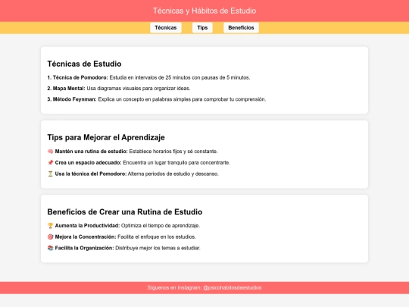The height and width of the screenshot is (307, 409).
Task: Open the Tips navigation button
Action: (202, 28)
